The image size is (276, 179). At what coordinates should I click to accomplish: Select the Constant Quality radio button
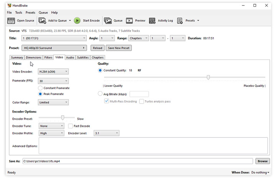point(100,70)
